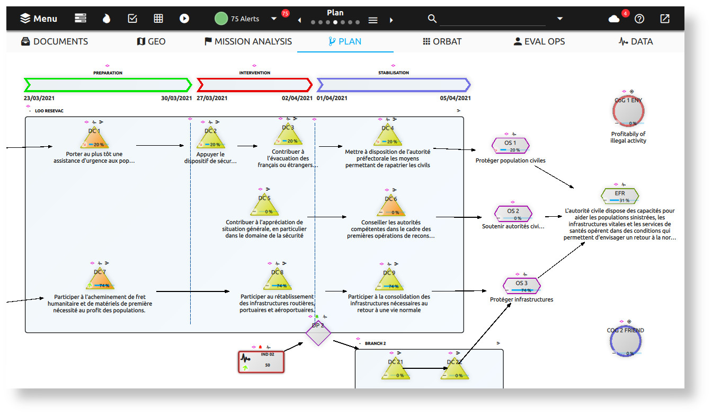Open the grid view icon in the toolbar
The height and width of the screenshot is (416, 712).
(158, 18)
